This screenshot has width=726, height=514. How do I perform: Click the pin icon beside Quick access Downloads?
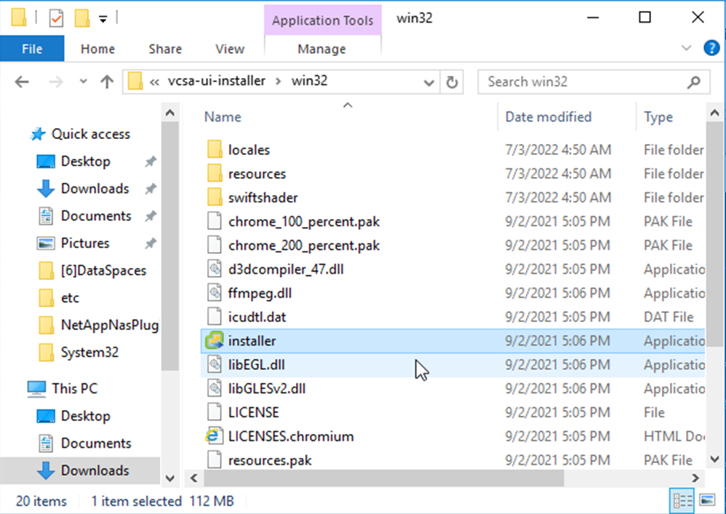[x=151, y=189]
